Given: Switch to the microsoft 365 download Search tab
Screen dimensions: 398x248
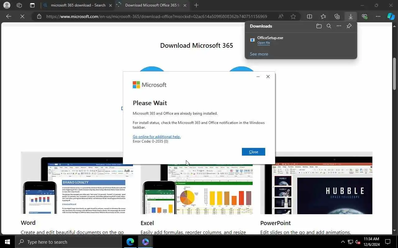Looking at the screenshot, I should pyautogui.click(x=78, y=5).
